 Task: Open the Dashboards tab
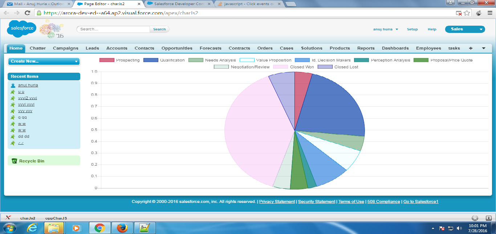coord(395,48)
